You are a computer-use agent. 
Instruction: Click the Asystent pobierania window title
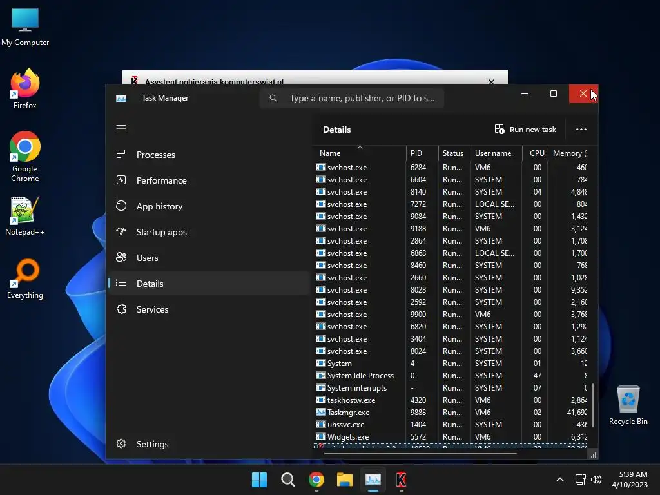214,81
